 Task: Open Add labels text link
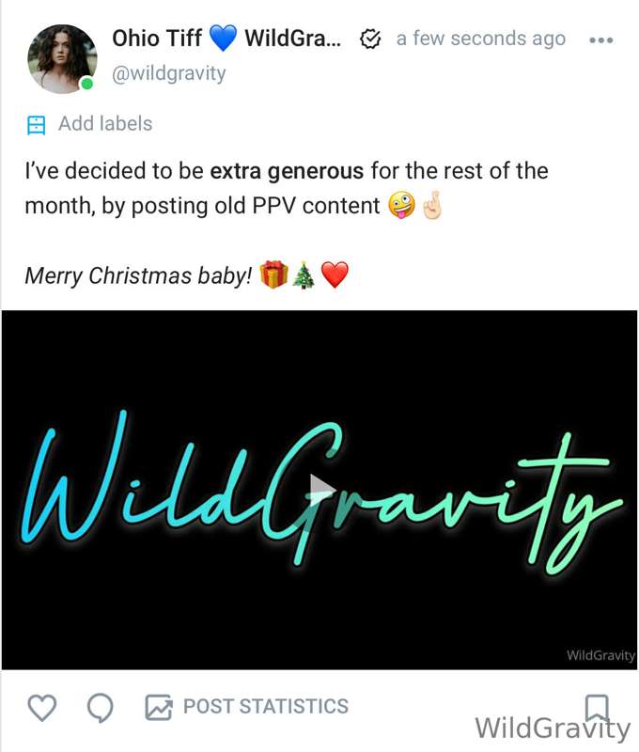pos(105,124)
